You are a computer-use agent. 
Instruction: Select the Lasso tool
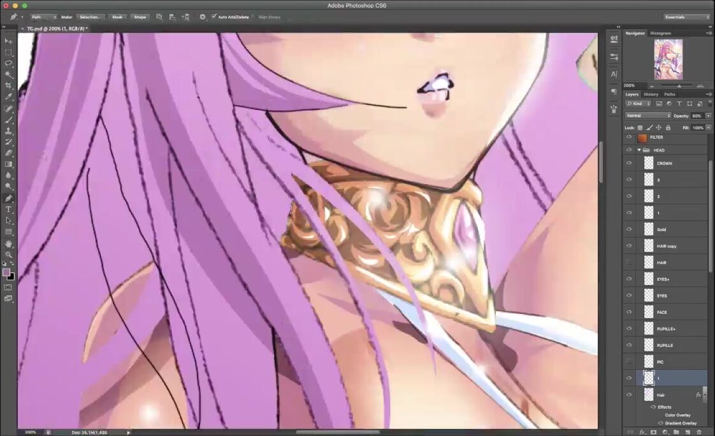pyautogui.click(x=9, y=64)
